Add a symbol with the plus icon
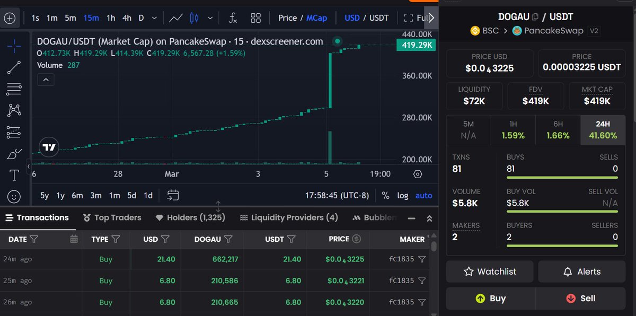The width and height of the screenshot is (636, 316). (x=10, y=18)
